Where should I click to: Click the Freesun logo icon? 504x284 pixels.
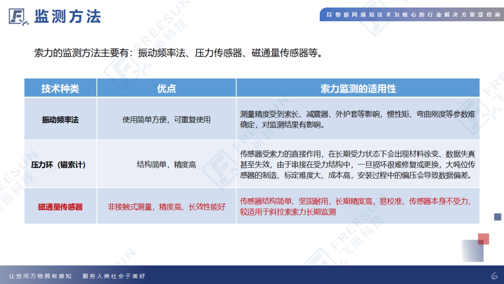point(18,17)
